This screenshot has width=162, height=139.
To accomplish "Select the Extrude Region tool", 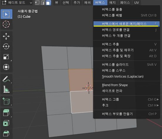I will [6, 113].
